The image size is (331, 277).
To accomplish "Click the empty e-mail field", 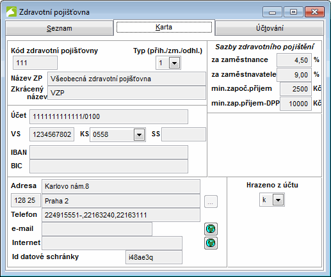I will click(x=97, y=229).
